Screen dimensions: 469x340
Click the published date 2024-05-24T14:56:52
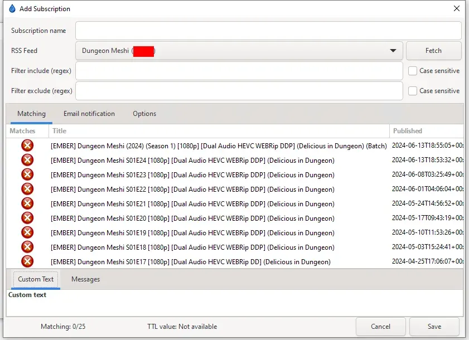(428, 203)
